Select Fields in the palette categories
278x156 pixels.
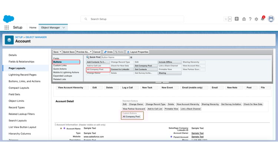(56, 59)
